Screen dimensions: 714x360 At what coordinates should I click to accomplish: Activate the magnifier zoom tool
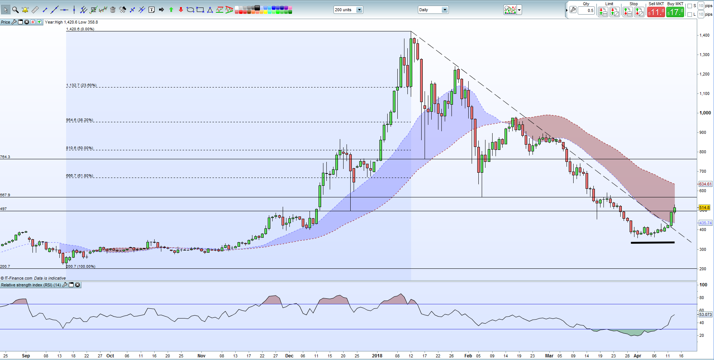(15, 10)
